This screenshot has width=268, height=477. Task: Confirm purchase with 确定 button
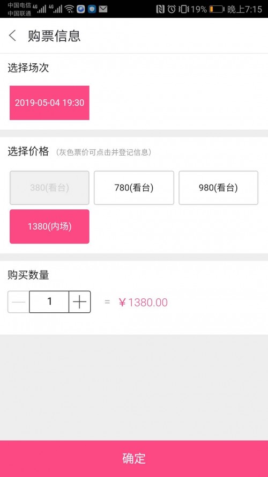pos(134,459)
